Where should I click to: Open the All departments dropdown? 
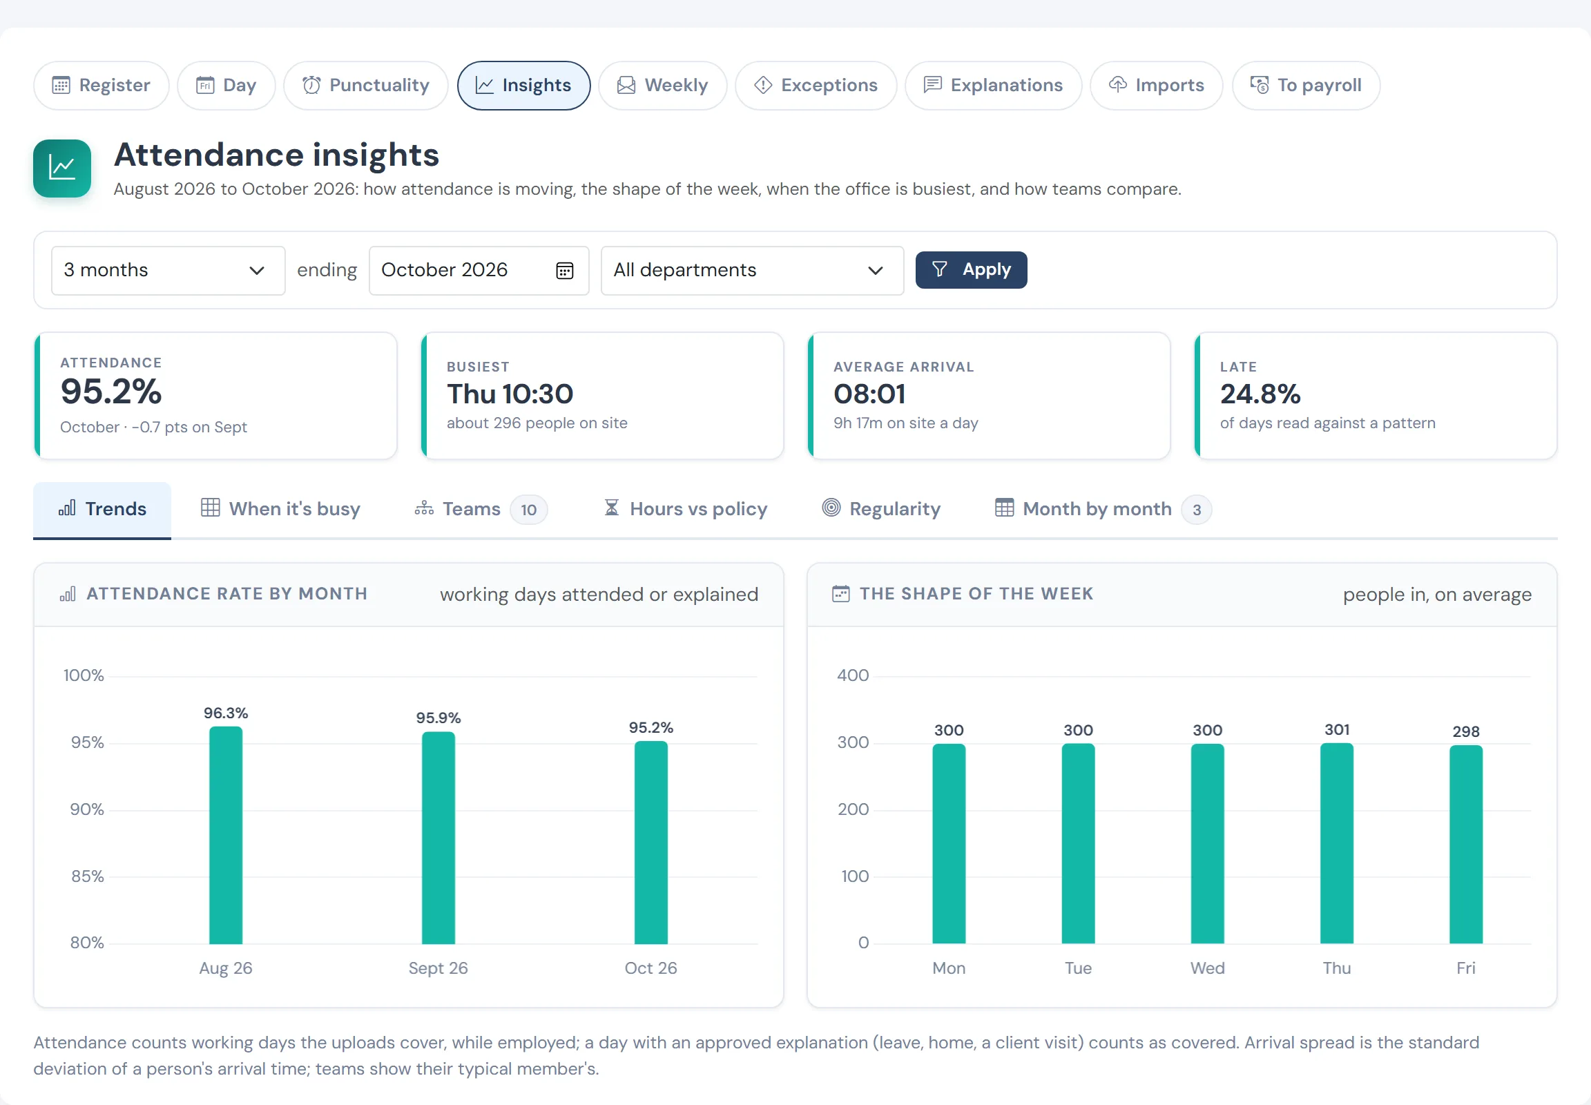(752, 271)
